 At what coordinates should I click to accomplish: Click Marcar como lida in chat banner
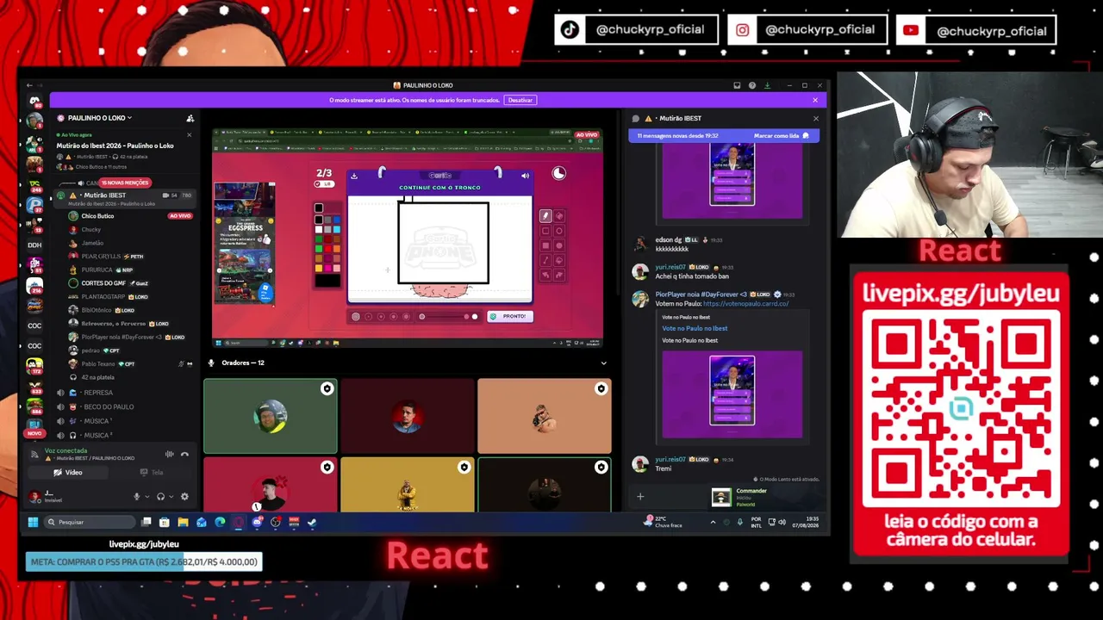[782, 136]
